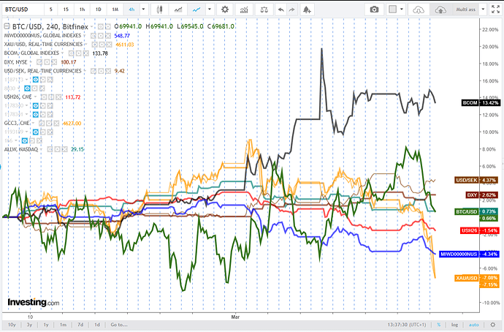Select the 4h interval
The width and height of the screenshot is (504, 332).
coord(131,10)
